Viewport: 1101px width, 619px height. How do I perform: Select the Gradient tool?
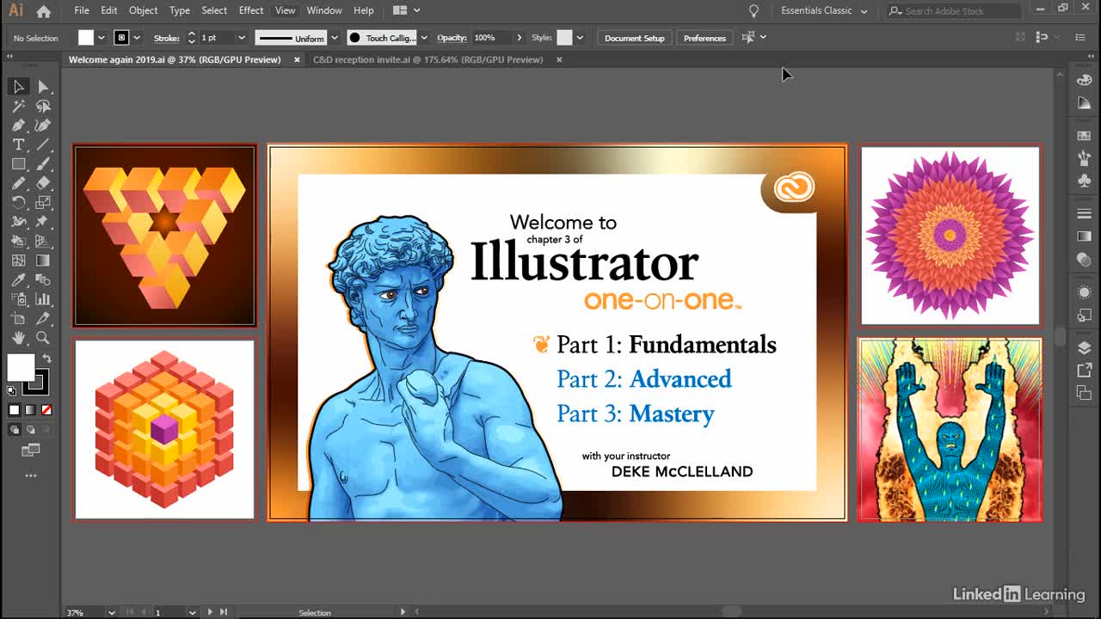click(x=43, y=260)
